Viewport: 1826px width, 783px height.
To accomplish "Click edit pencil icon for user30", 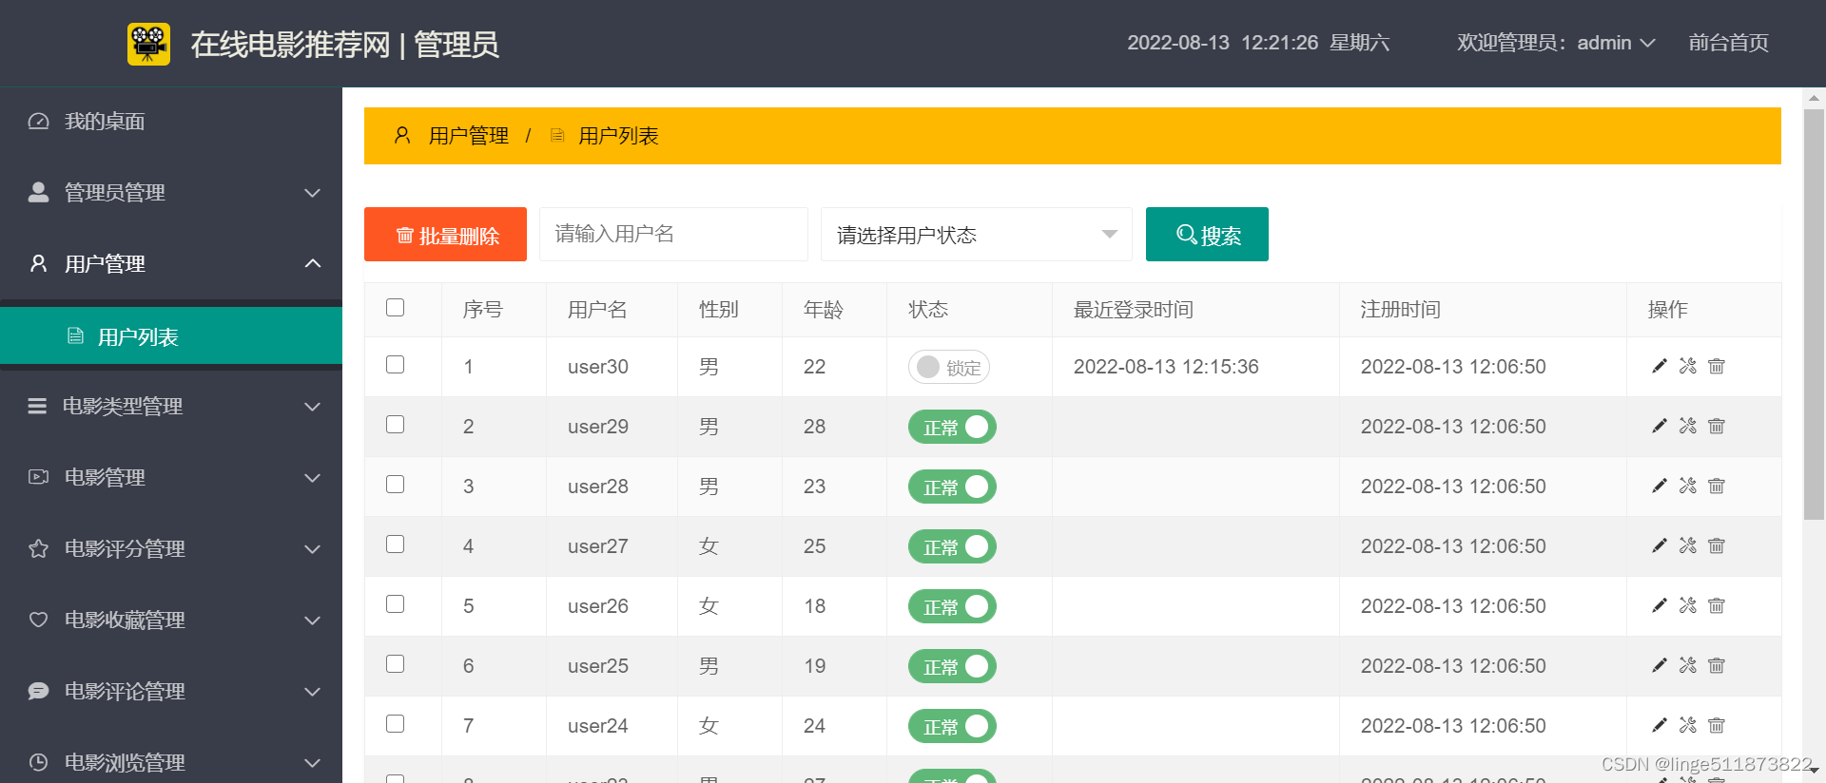I will (1660, 366).
